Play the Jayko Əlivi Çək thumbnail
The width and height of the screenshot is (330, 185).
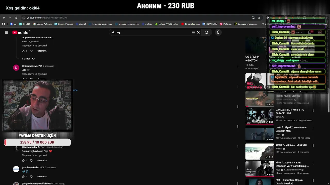click(x=260, y=152)
